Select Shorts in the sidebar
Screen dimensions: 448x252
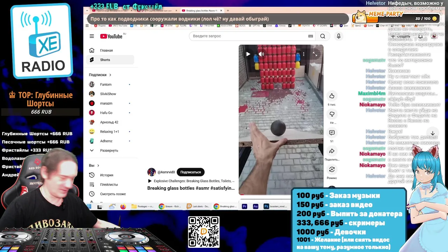[110, 60]
